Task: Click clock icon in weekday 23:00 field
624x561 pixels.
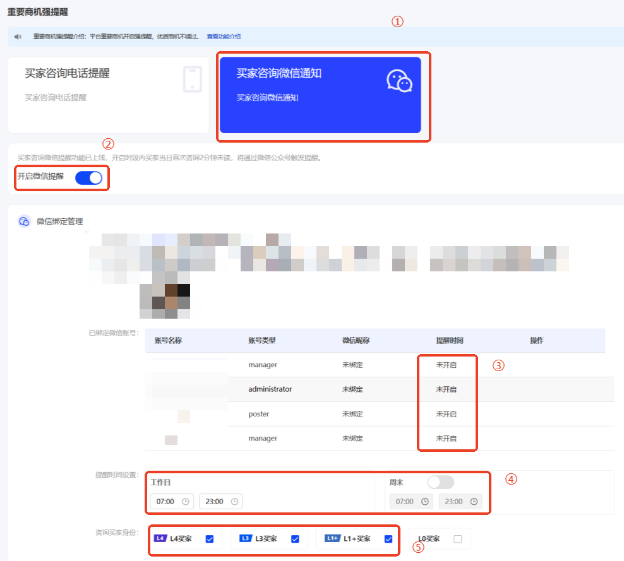Action: pos(234,502)
